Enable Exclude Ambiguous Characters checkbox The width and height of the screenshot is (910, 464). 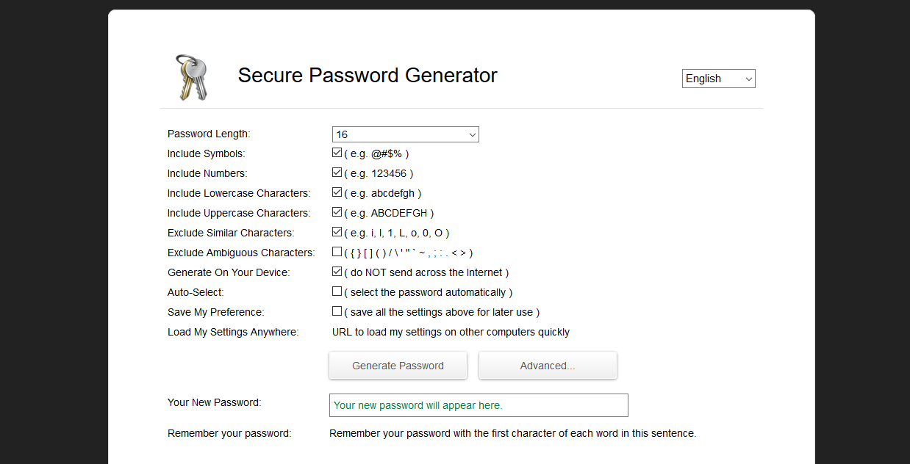[x=337, y=252]
